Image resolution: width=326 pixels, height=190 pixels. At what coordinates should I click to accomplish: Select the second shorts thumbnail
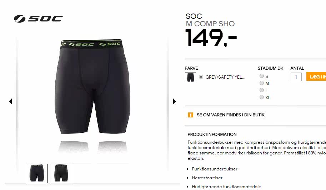pos(61,173)
